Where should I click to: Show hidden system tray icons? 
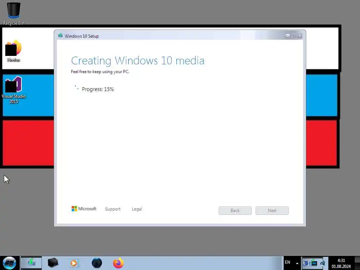tap(297, 263)
